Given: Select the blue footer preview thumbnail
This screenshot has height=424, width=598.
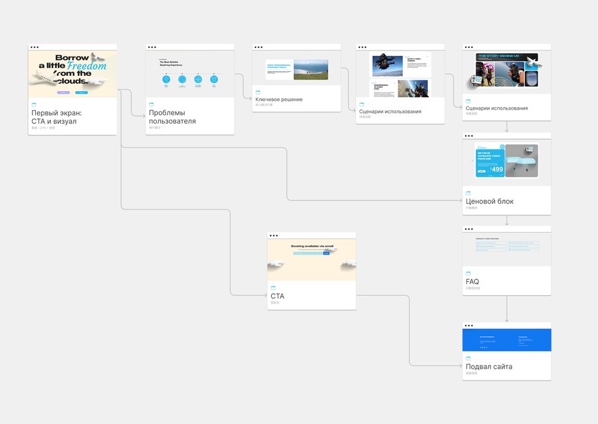Looking at the screenshot, I should [506, 340].
